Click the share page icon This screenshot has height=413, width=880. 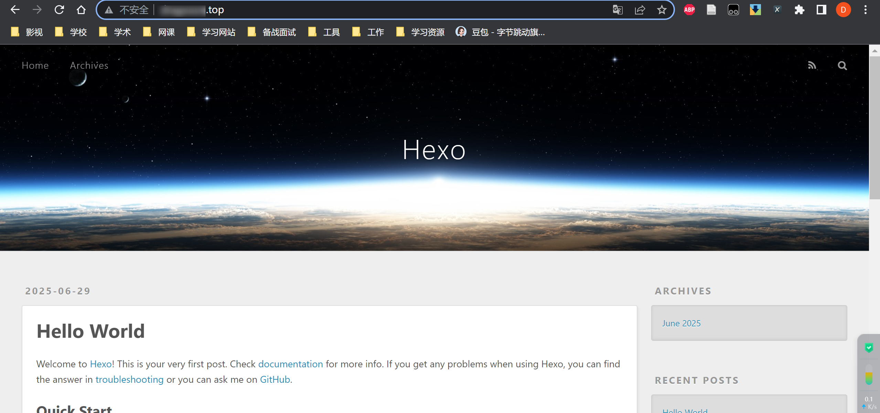click(x=640, y=10)
